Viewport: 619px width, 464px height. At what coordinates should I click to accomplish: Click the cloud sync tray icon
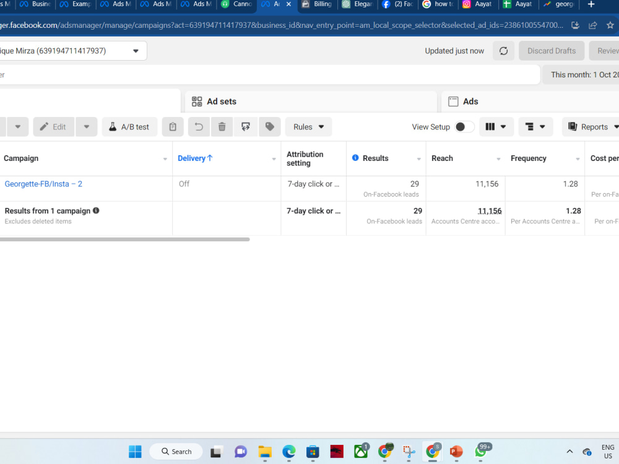(x=587, y=452)
